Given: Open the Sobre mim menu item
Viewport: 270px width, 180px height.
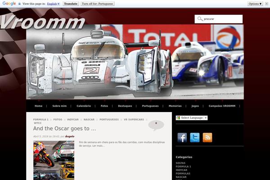Looking at the screenshot, I should coord(59,106).
